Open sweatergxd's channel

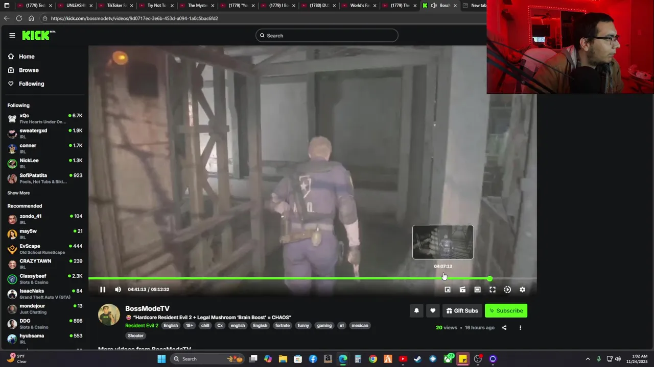45,134
